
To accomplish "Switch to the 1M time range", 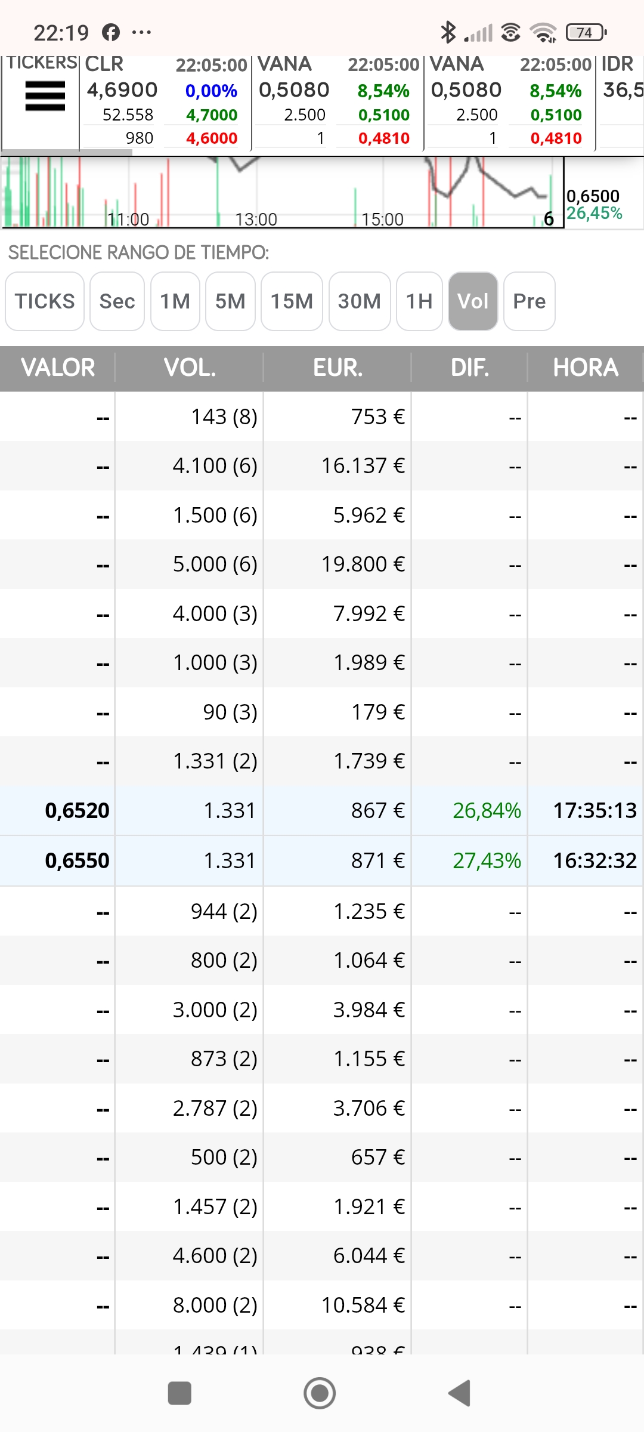I will [175, 301].
